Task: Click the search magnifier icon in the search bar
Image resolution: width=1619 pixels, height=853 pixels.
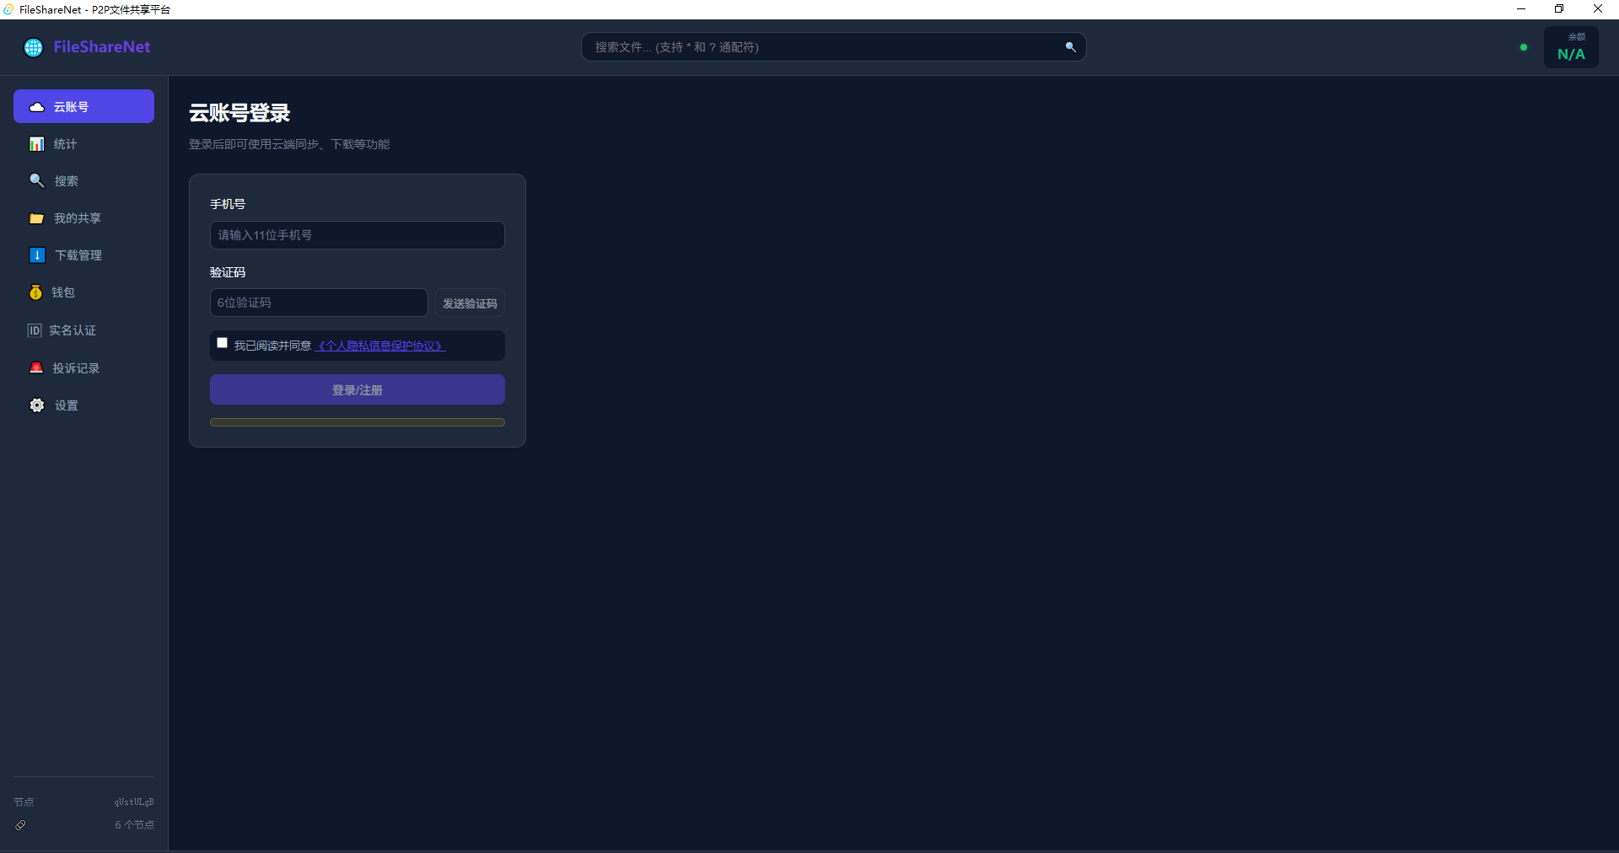Action: tap(1070, 47)
